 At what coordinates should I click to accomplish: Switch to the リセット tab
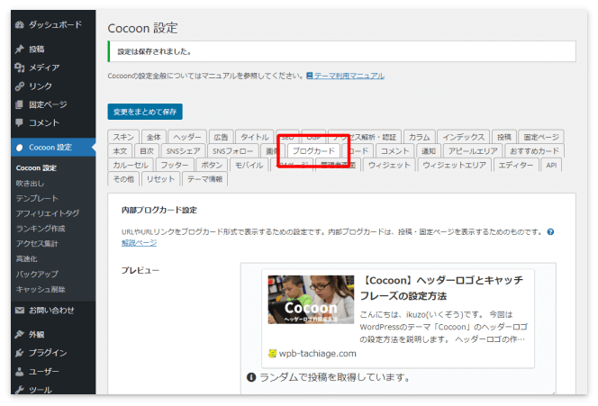[160, 179]
